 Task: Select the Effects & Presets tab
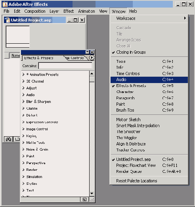coord(39,58)
